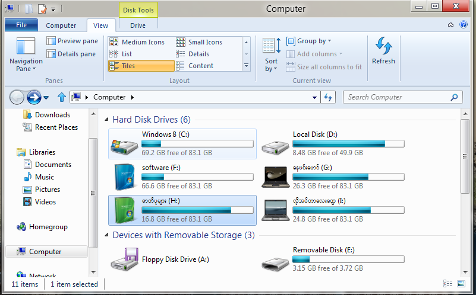The width and height of the screenshot is (476, 295).
Task: Open Music library in navigation pane
Action: pos(39,177)
